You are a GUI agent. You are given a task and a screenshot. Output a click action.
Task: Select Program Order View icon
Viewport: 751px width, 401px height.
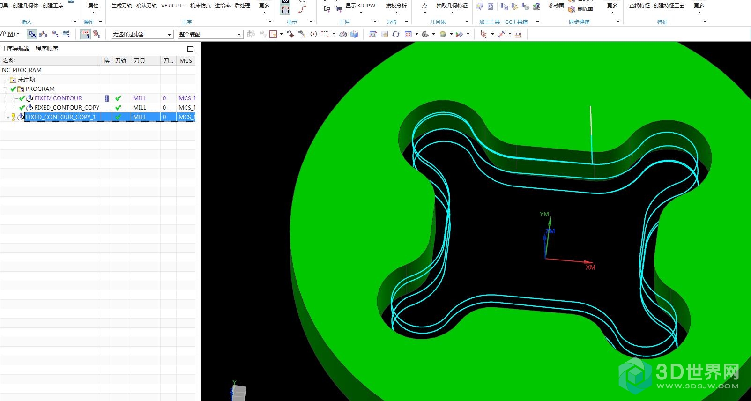coord(32,34)
